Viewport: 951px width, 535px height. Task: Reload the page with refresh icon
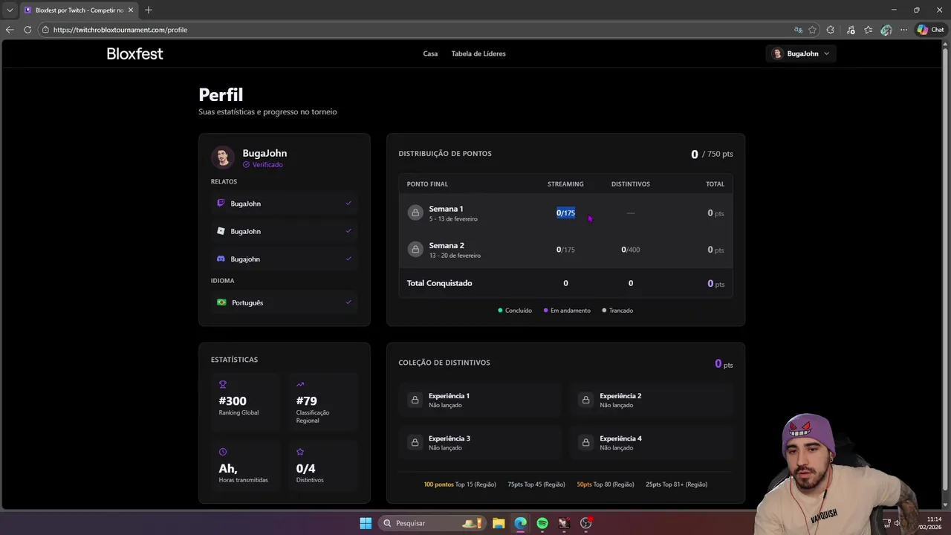(27, 30)
